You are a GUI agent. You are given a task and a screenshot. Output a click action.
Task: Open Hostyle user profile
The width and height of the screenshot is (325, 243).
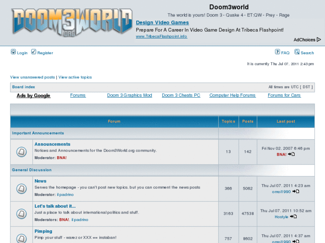point(281,217)
